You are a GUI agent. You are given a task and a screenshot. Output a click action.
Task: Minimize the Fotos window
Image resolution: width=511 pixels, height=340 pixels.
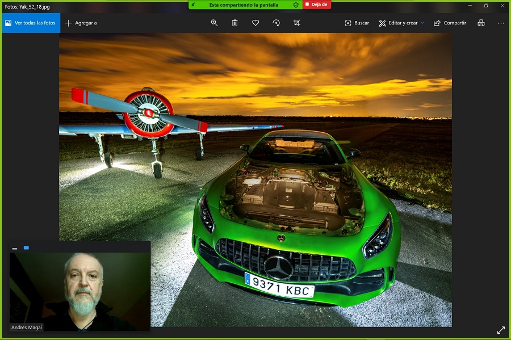click(x=470, y=6)
